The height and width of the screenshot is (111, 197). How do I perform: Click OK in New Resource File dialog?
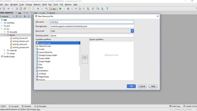pos(131,86)
